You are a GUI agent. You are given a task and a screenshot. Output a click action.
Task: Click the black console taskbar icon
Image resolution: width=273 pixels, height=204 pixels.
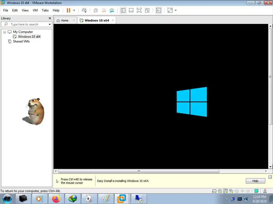point(23,199)
